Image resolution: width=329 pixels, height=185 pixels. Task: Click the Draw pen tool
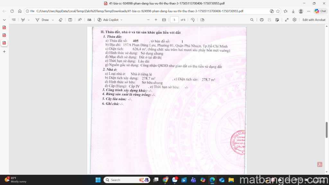(x=38, y=20)
